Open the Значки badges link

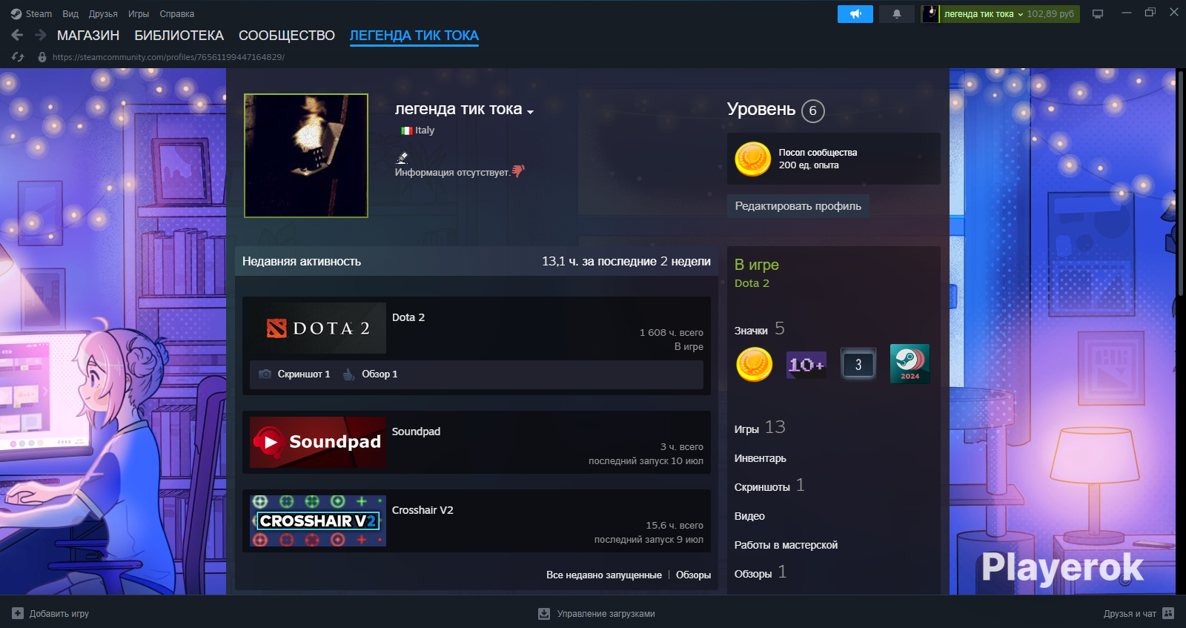pyautogui.click(x=751, y=331)
